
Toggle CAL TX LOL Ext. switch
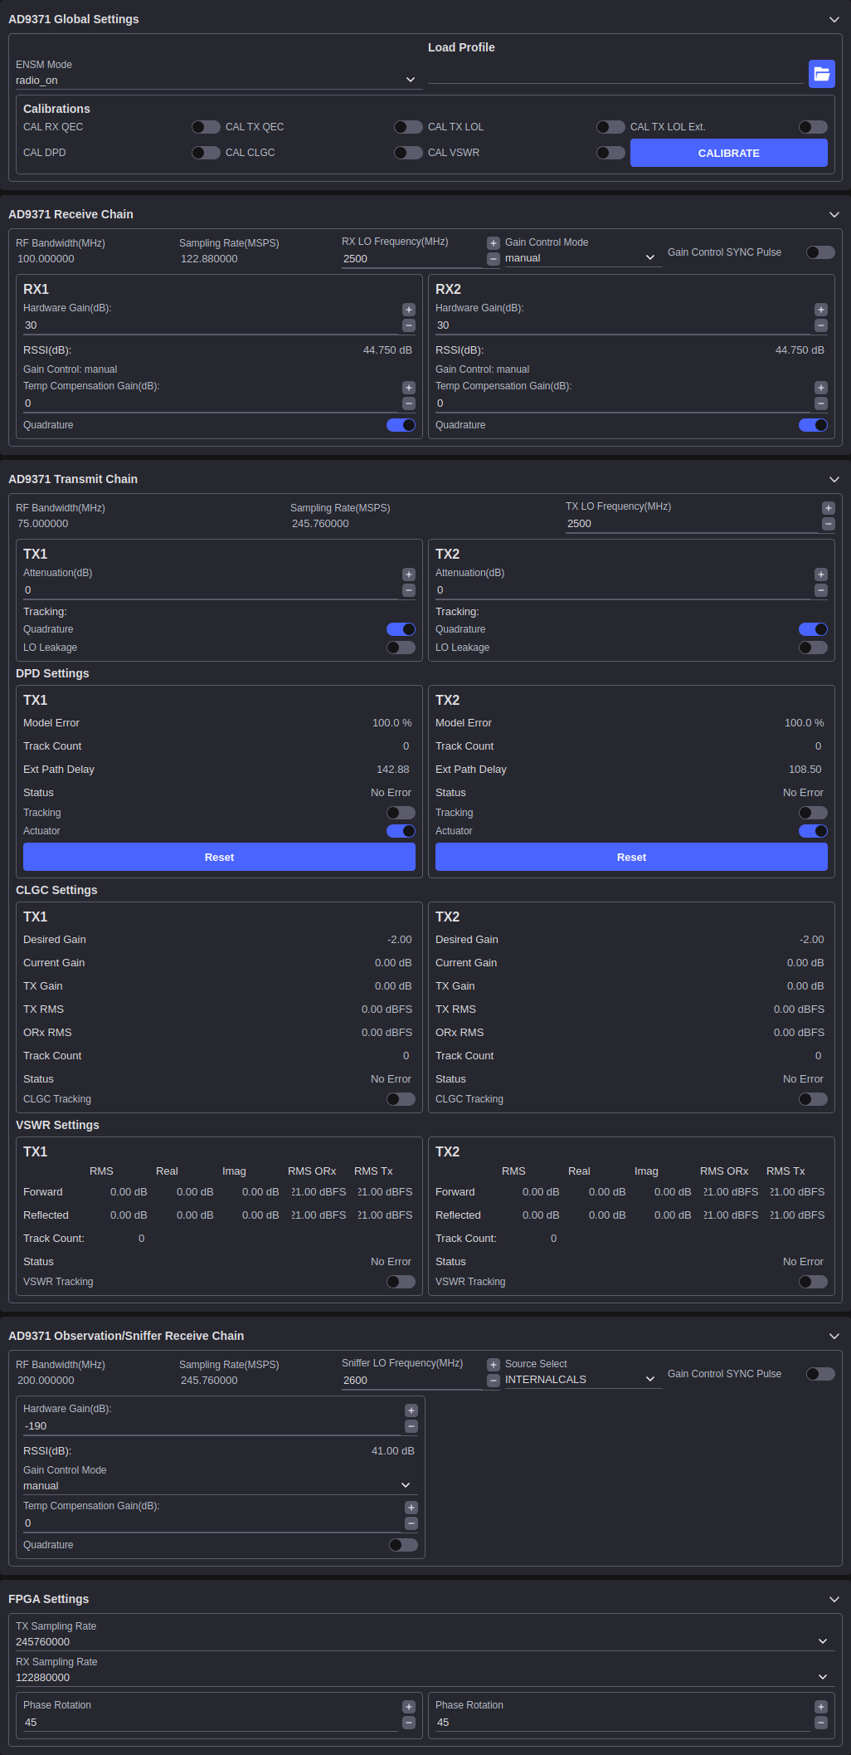pos(813,127)
